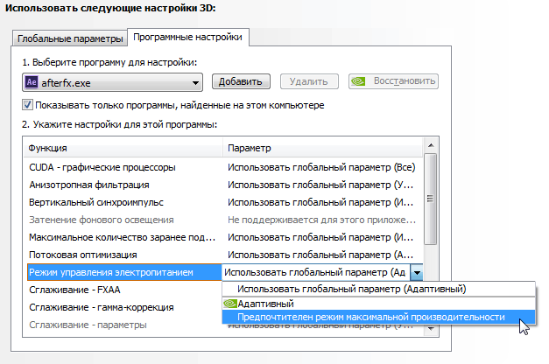Select Предпочтителен режим максимальной производительности
This screenshot has width=549, height=364.
pyautogui.click(x=378, y=317)
